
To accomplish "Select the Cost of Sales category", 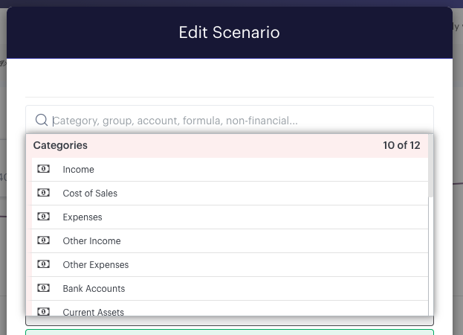I will (x=230, y=194).
